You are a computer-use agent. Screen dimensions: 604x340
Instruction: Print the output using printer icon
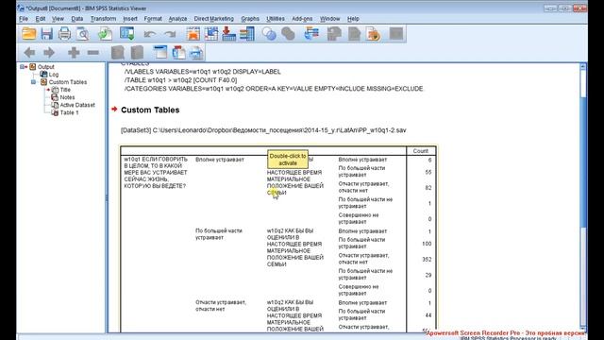(64, 34)
